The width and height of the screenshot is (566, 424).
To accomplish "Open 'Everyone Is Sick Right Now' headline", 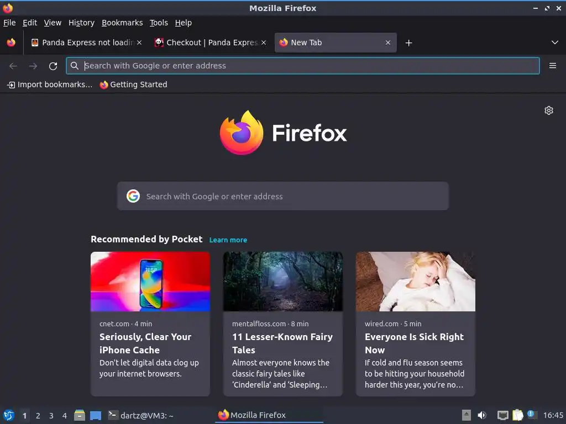I will pyautogui.click(x=414, y=343).
